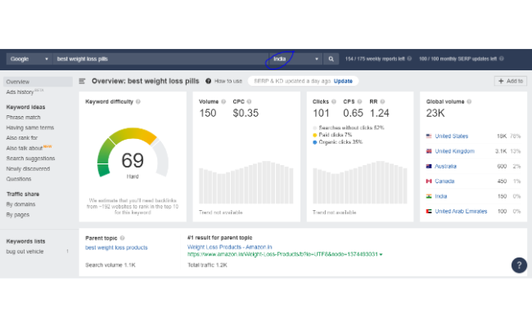532x327 pixels.
Task: Click the Search volume 1.1K text
Action: [x=110, y=265]
